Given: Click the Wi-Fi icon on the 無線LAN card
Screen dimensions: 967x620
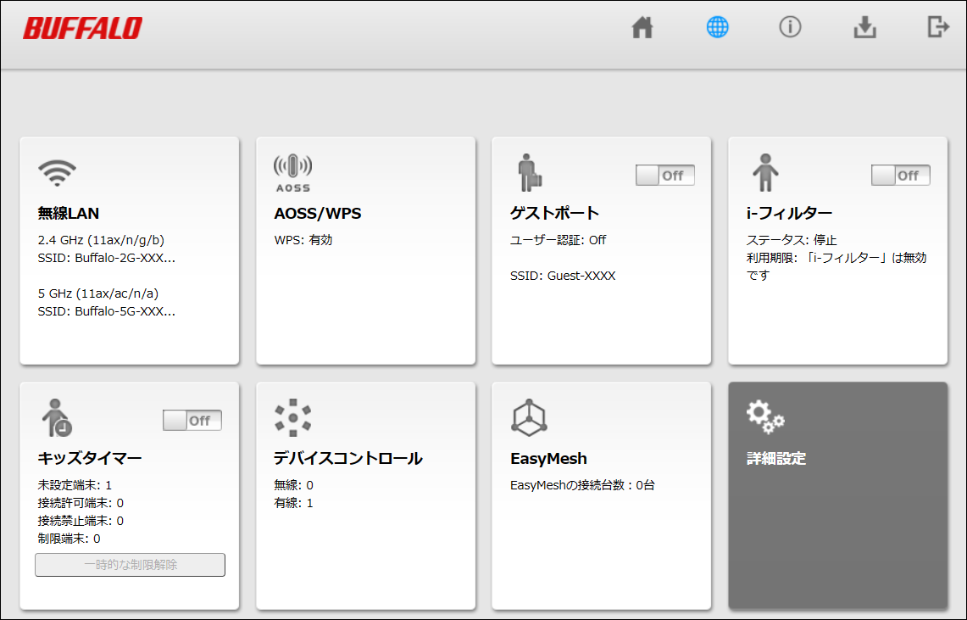Looking at the screenshot, I should pyautogui.click(x=57, y=173).
